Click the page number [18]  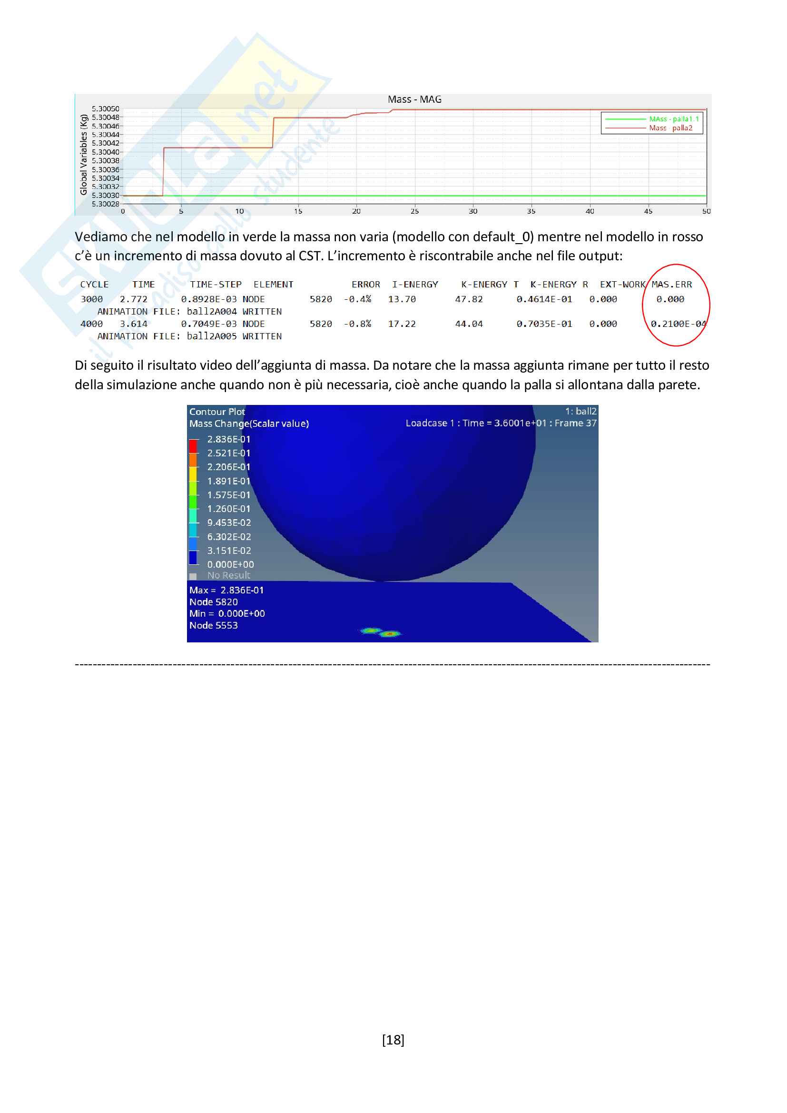[393, 1040]
